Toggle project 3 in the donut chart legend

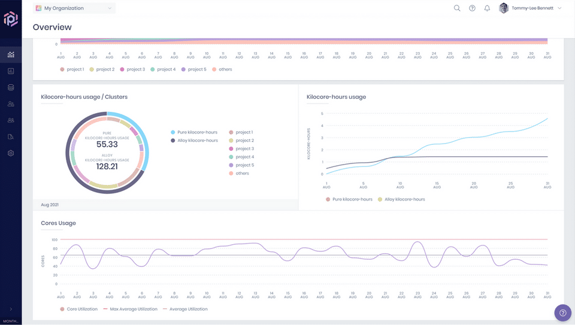coord(241,149)
